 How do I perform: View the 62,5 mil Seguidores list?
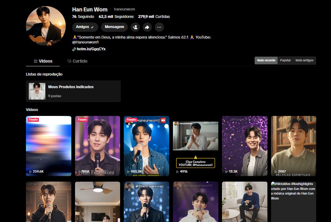pos(116,16)
